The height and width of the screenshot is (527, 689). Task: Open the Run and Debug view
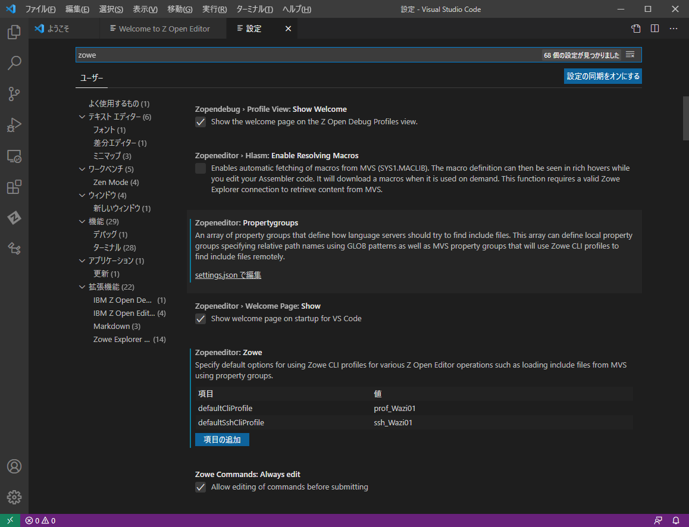(14, 125)
